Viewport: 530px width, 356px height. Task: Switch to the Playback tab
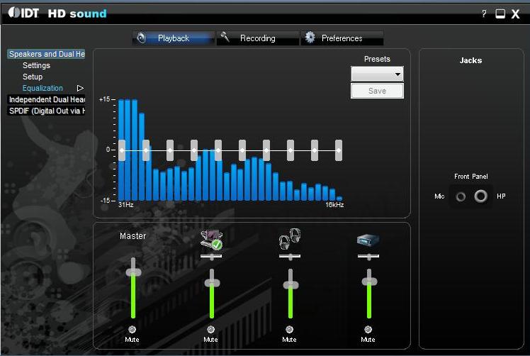(174, 38)
